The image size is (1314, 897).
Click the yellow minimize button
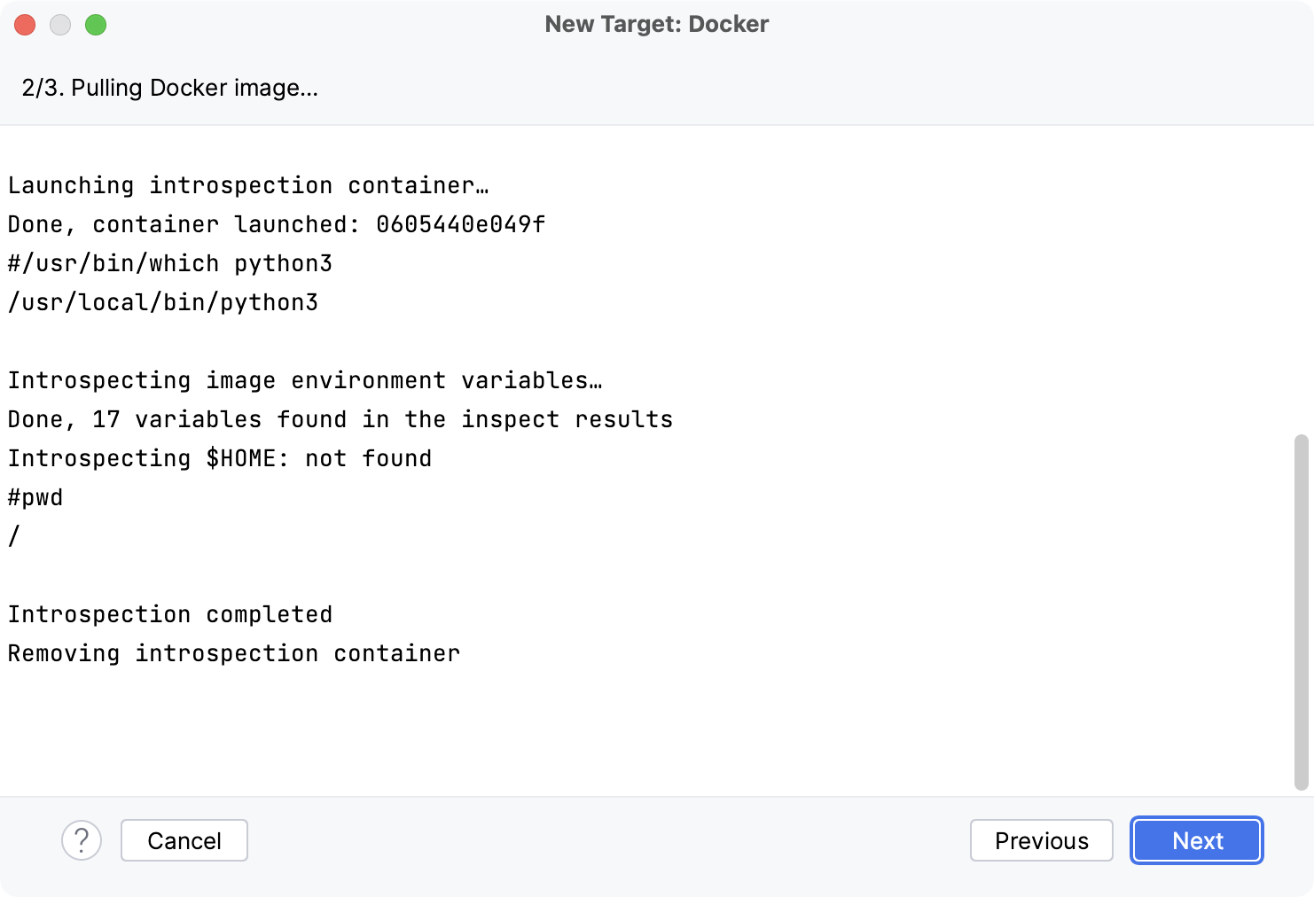point(60,25)
